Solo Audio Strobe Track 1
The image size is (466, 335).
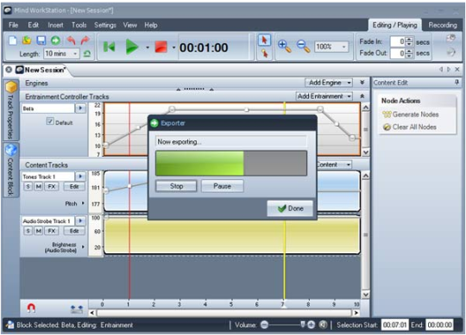[x=28, y=231]
